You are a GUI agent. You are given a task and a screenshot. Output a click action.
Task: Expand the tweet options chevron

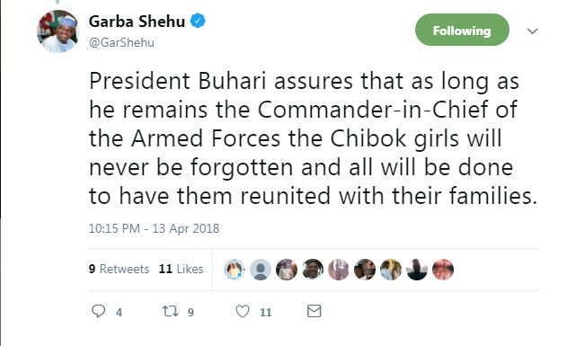click(x=533, y=31)
